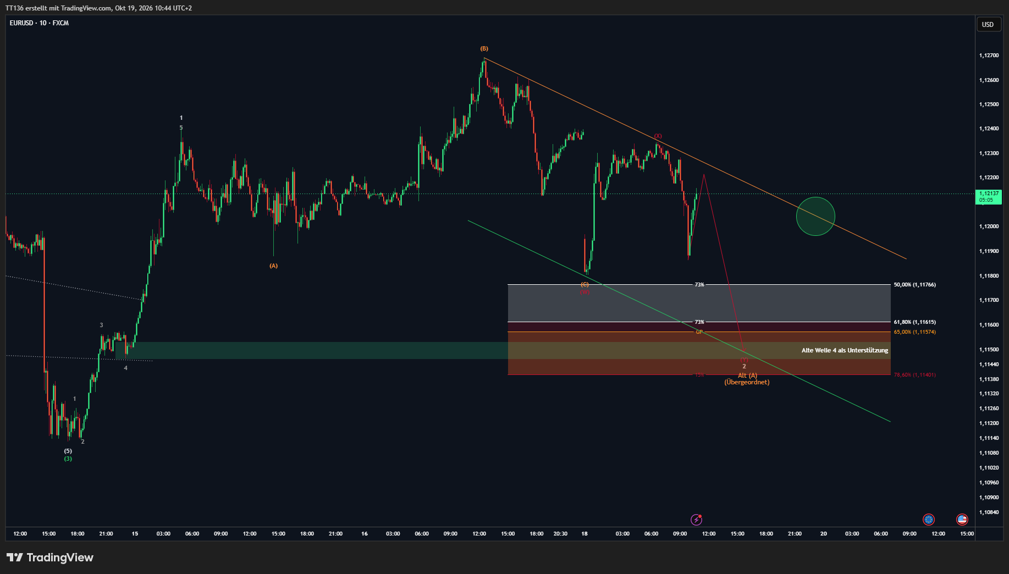
Task: Click the EURUSD · 10 · FXCM symbol title
Action: pos(39,23)
